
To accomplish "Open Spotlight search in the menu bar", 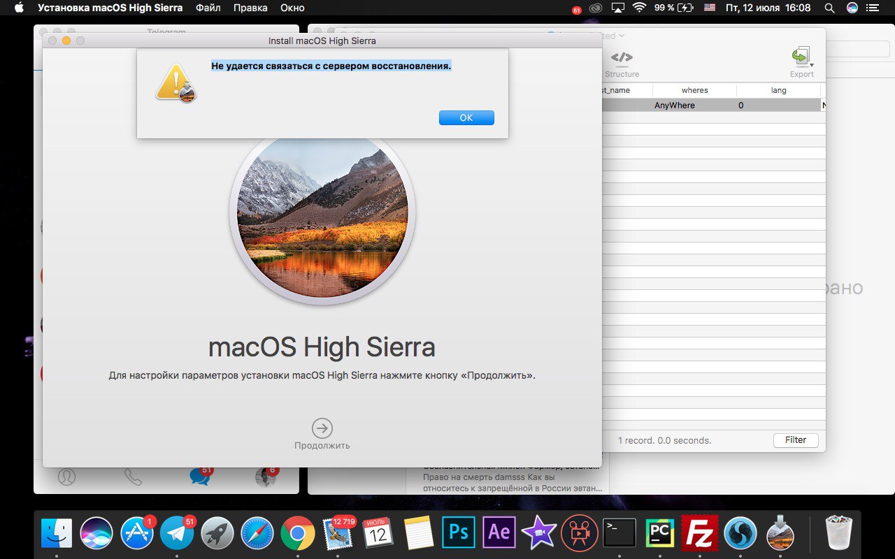I will click(830, 8).
